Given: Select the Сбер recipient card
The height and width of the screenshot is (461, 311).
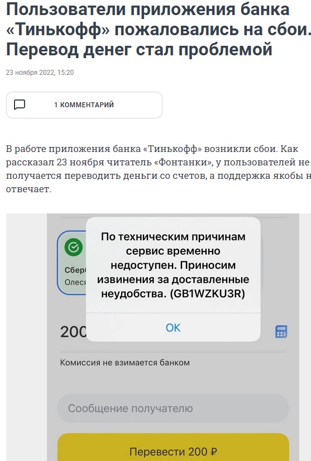Looking at the screenshot, I should 71,263.
